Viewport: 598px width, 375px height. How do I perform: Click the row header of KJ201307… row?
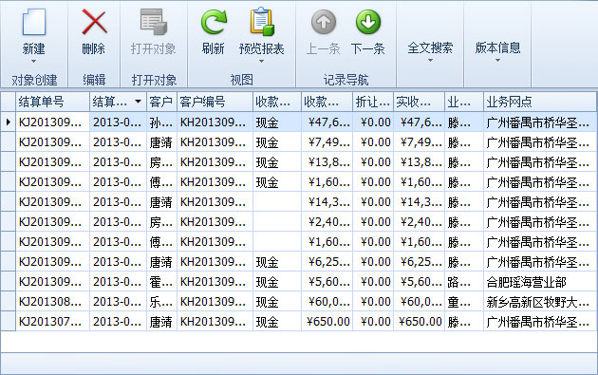pyautogui.click(x=8, y=321)
